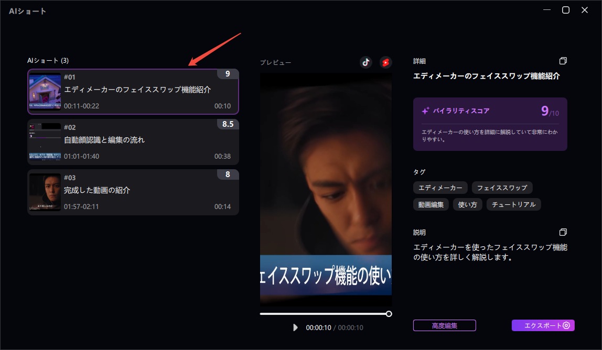This screenshot has width=602, height=350.
Task: Click thumbnail of short #01
Action: [x=45, y=91]
